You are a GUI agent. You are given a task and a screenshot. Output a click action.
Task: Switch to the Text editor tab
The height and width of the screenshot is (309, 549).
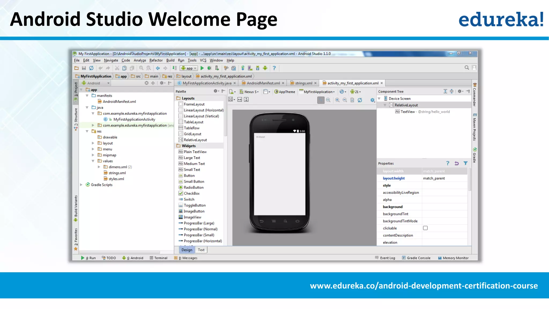(201, 250)
